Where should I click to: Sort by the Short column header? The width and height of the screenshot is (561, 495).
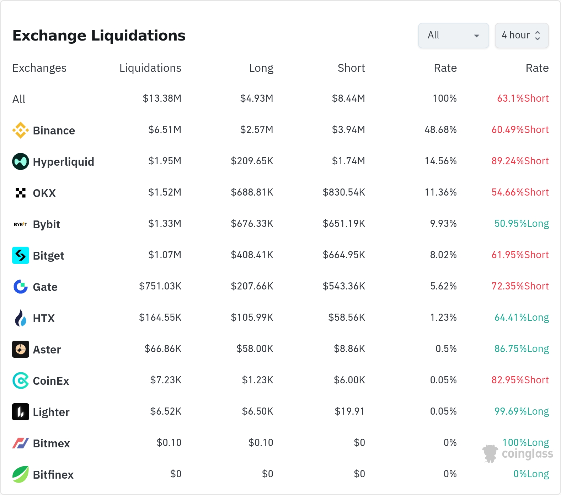351,68
